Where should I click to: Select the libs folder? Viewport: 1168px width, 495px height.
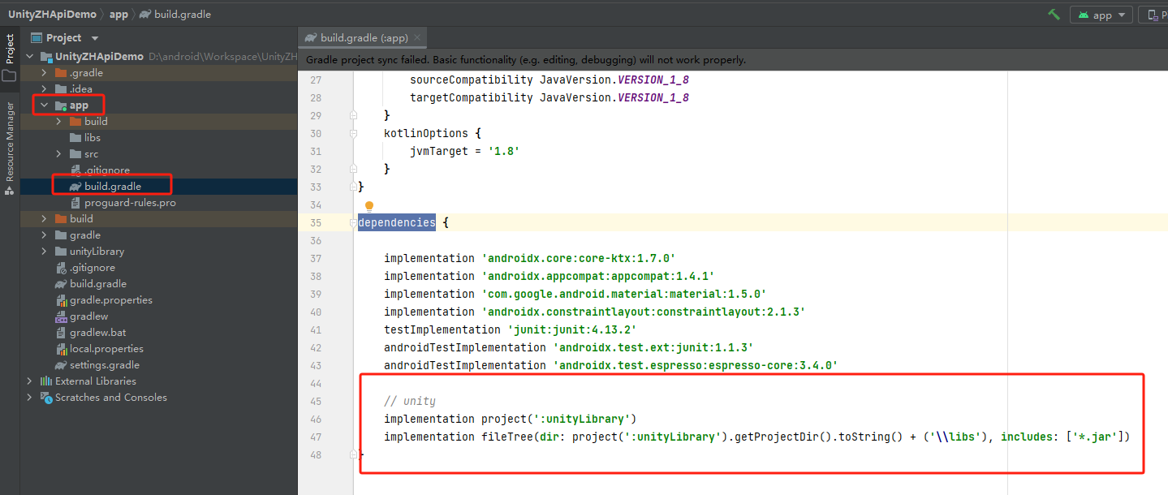(x=159, y=138)
